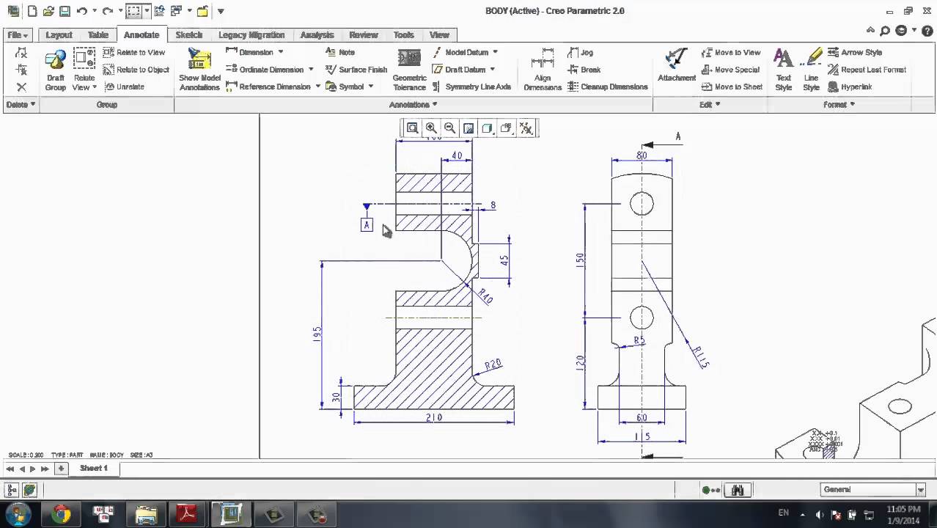Insert a Note annotation
This screenshot has height=528, width=937.
click(x=340, y=52)
